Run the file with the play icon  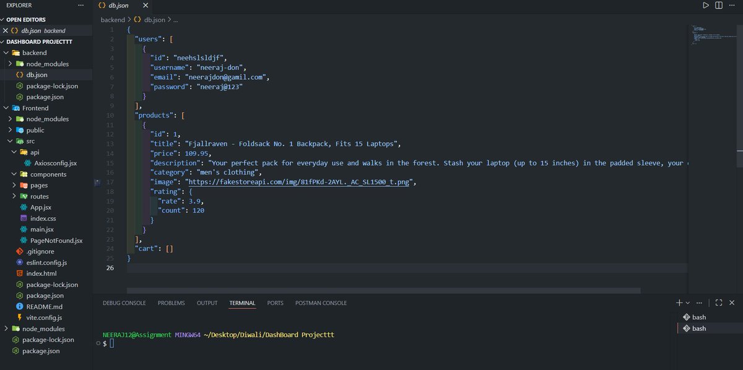click(705, 5)
